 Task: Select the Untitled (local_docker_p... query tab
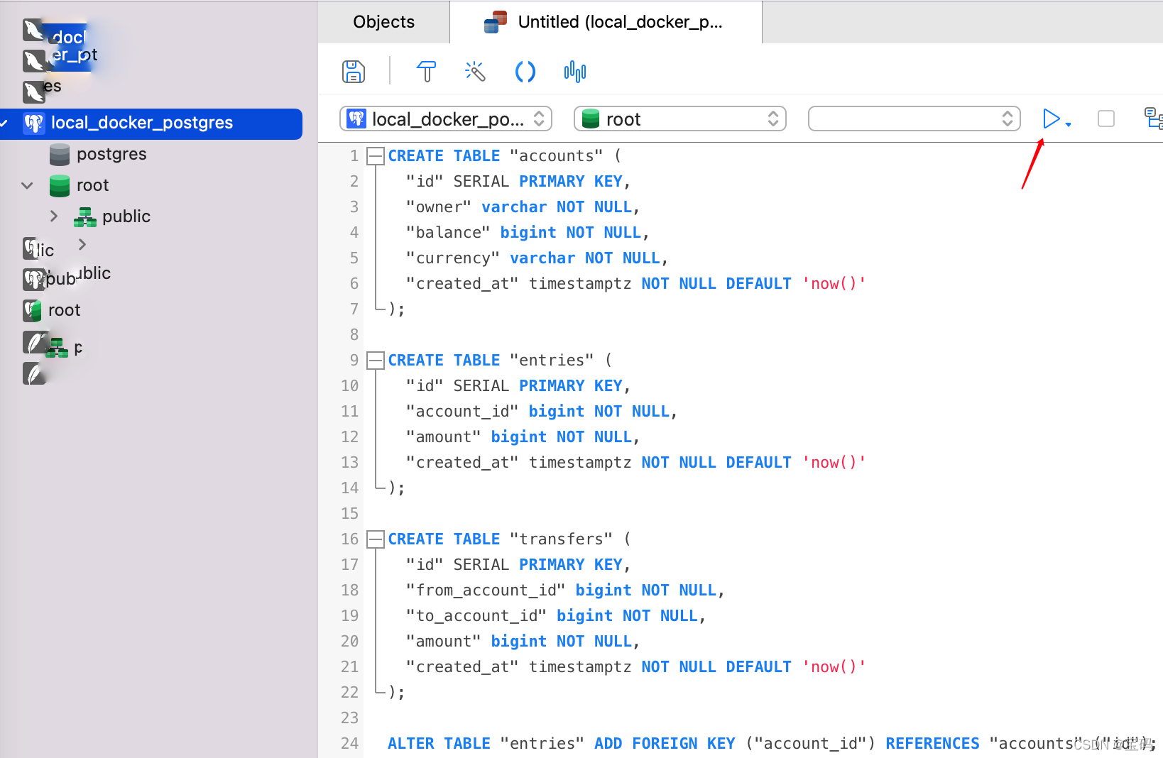606,22
